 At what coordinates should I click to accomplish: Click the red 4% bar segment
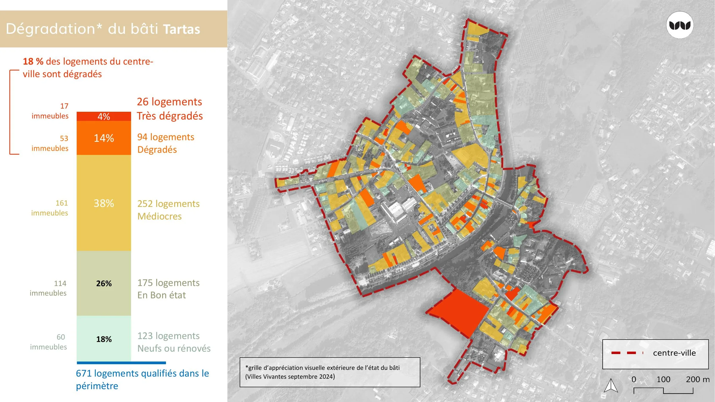pyautogui.click(x=104, y=116)
